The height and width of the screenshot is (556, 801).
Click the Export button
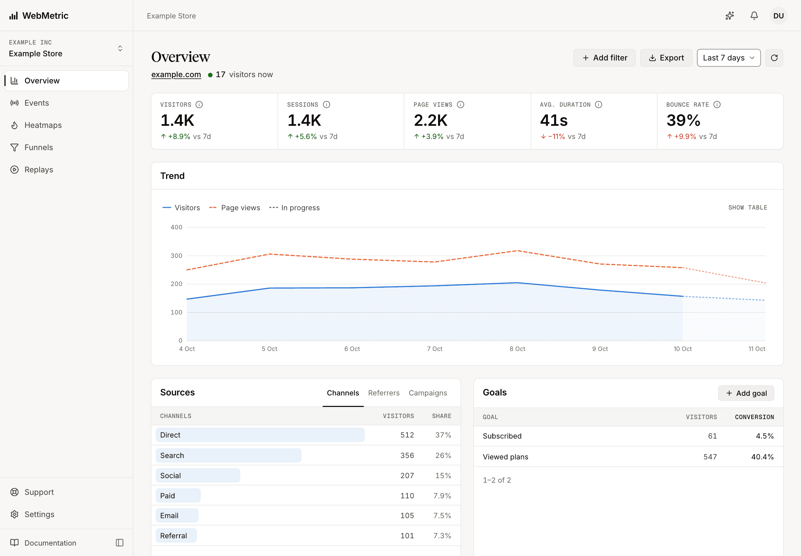666,58
